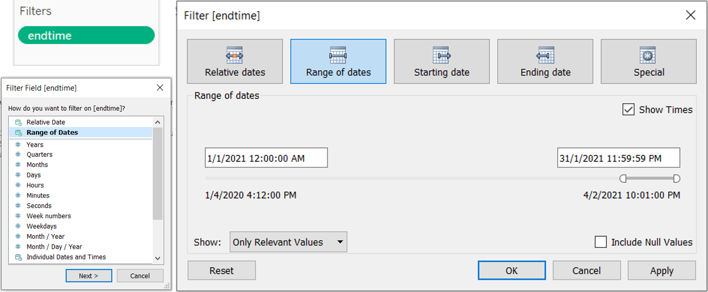This screenshot has width=708, height=292.
Task: Uncheck the Show Times checkbox
Action: pos(628,110)
